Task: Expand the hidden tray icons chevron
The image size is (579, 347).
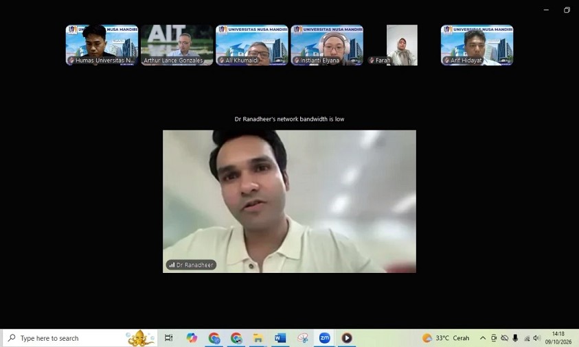Action: [483, 338]
